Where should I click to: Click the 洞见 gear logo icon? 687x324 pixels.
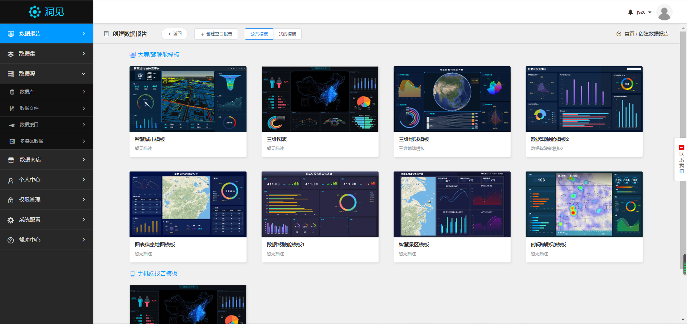click(35, 12)
